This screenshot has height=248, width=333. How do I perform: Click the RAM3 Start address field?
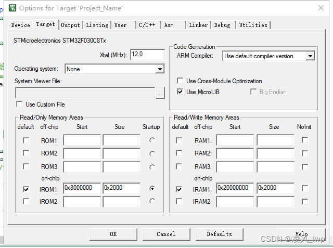tap(235, 167)
